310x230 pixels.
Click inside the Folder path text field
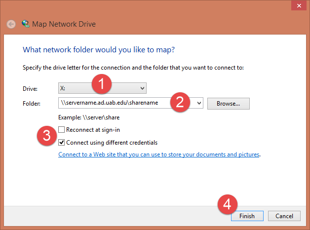(114, 103)
